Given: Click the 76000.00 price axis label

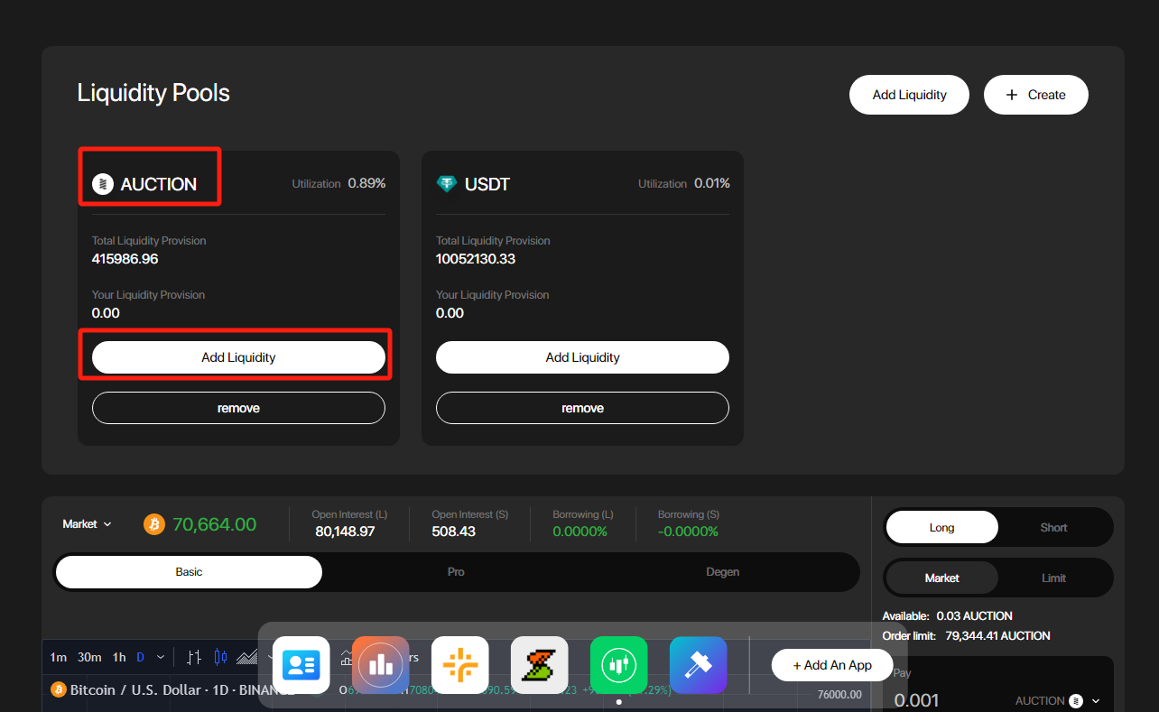Looking at the screenshot, I should 839,695.
